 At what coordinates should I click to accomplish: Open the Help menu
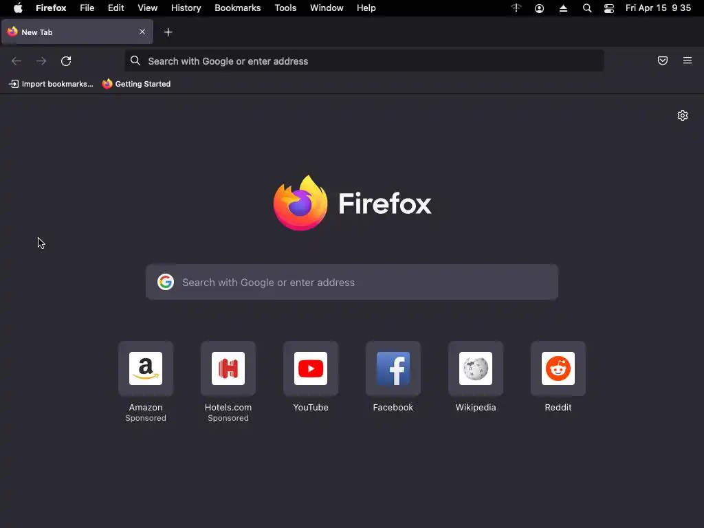click(366, 8)
